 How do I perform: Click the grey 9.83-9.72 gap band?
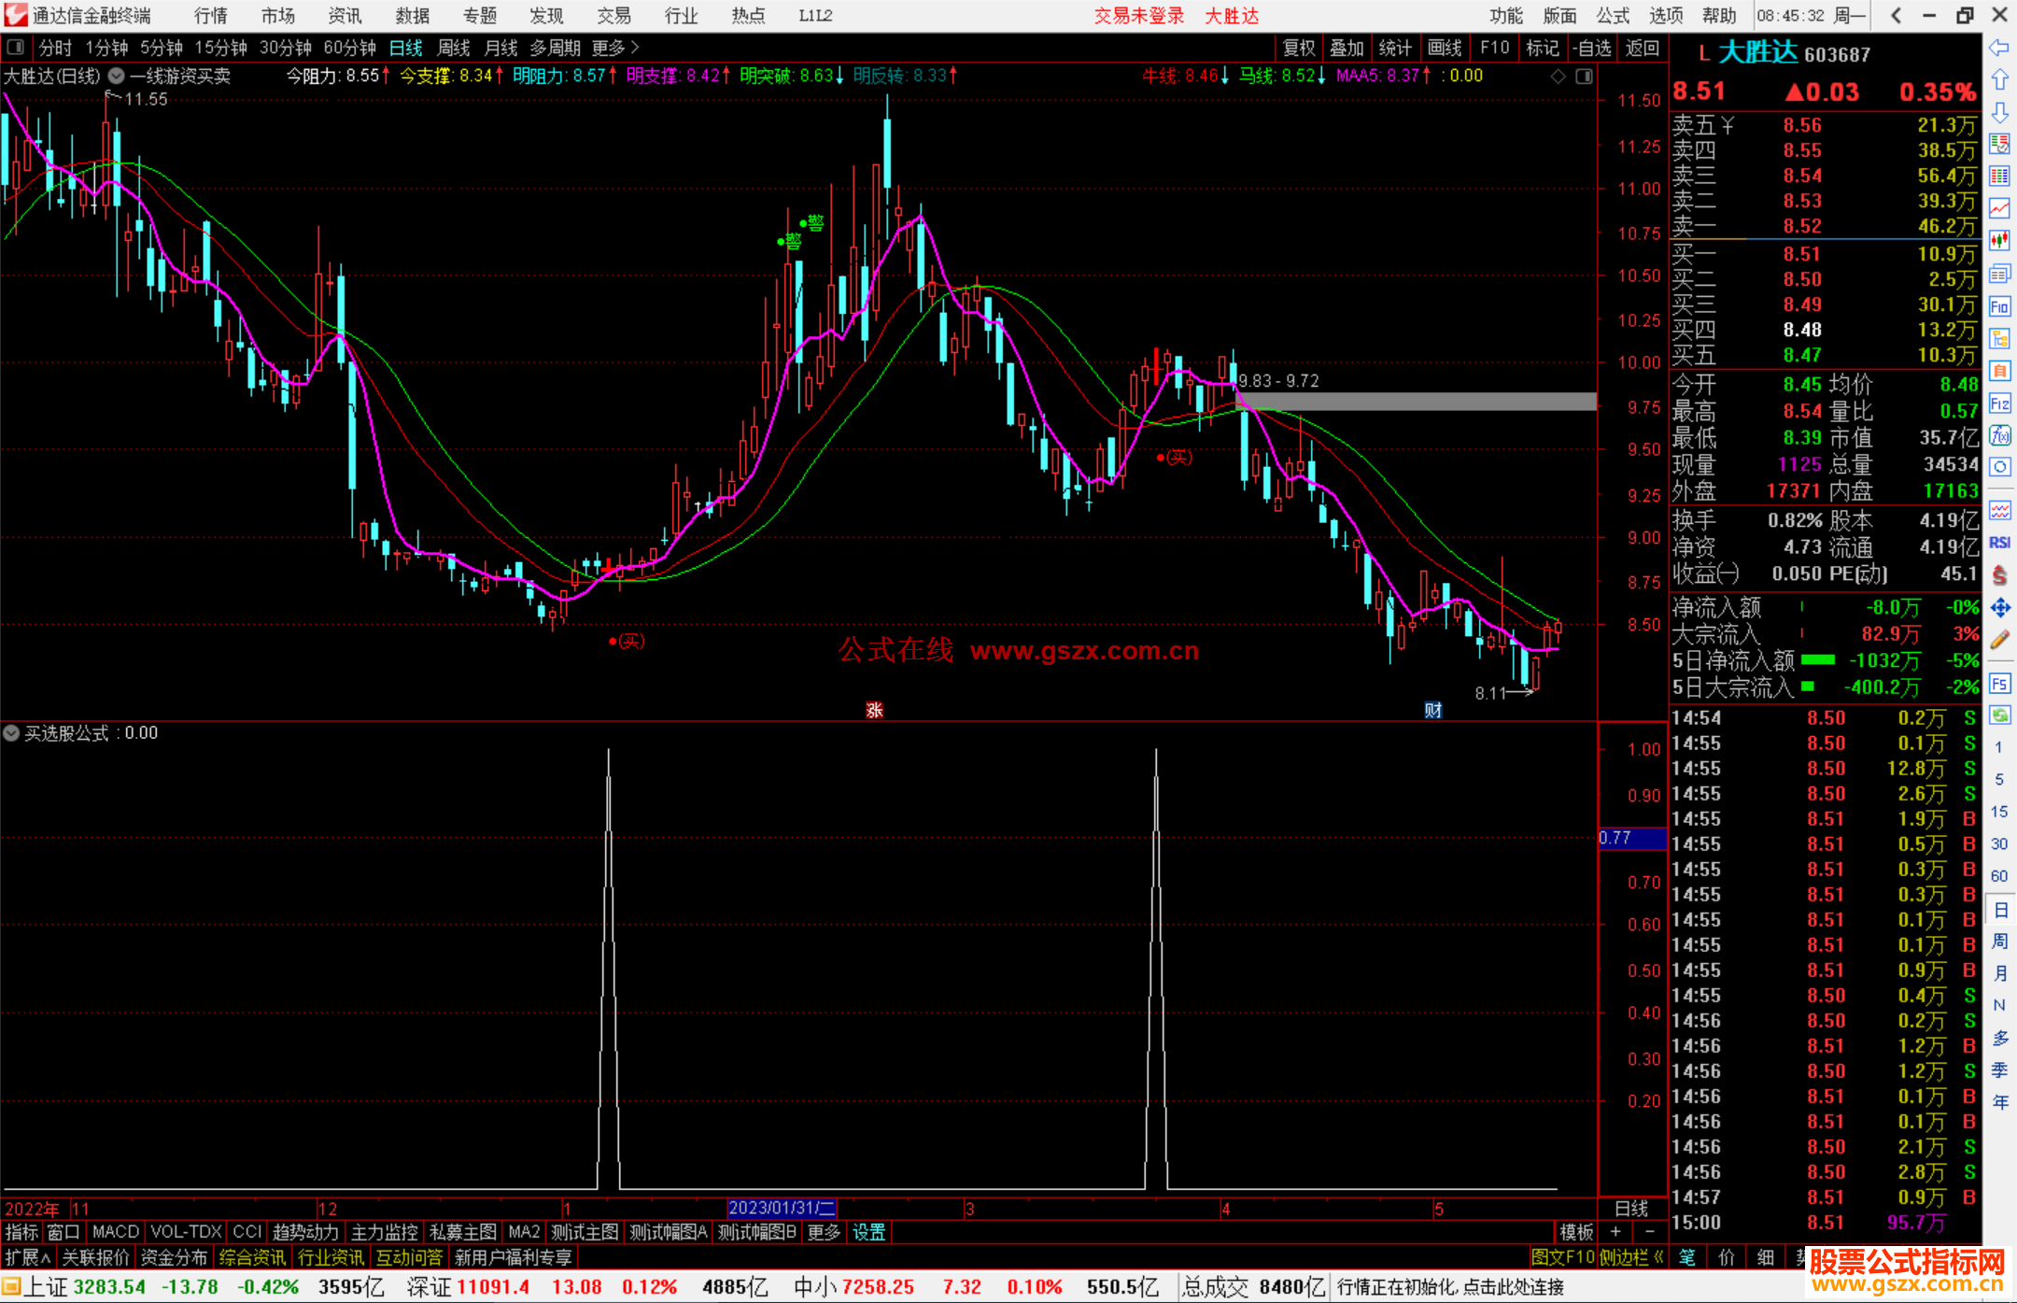pos(1416,402)
